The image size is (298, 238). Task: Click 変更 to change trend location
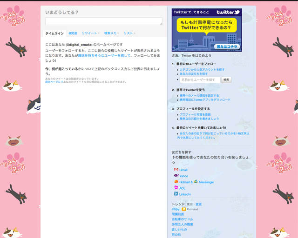point(199,205)
